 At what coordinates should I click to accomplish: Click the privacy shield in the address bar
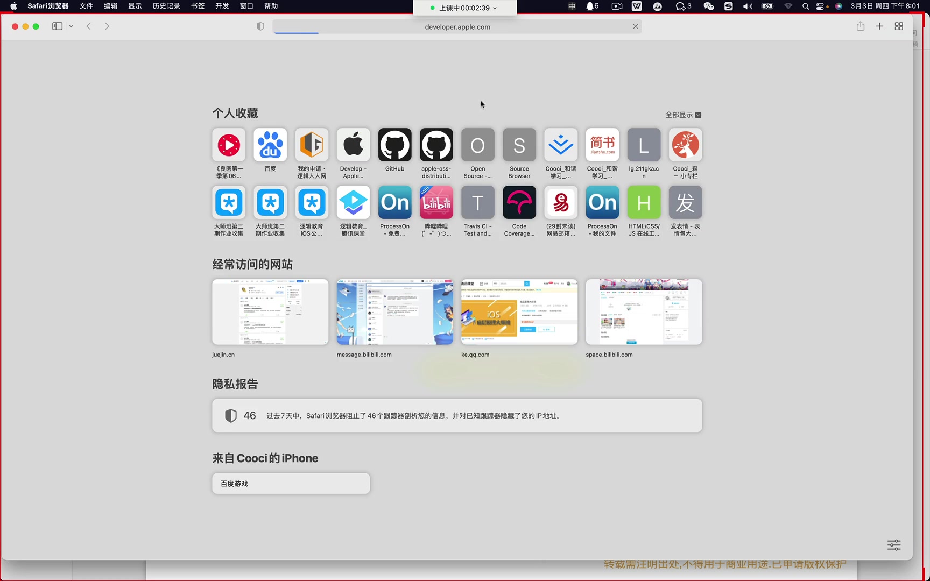pyautogui.click(x=260, y=26)
